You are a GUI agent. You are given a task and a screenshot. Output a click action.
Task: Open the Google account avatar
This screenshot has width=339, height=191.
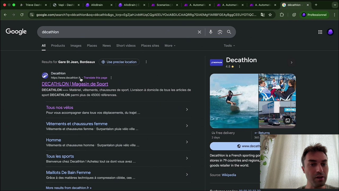(330, 32)
